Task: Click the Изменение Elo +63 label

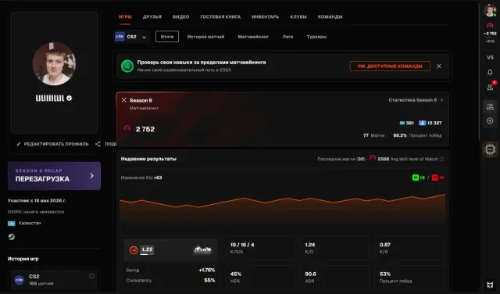Action: (141, 177)
